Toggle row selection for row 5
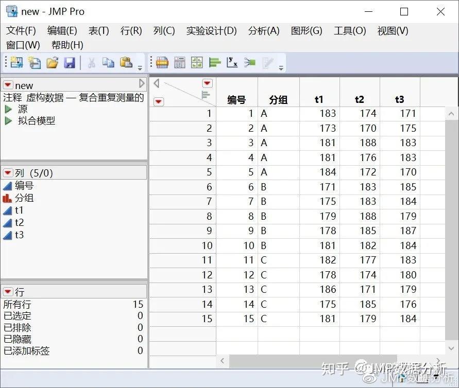 click(x=191, y=172)
